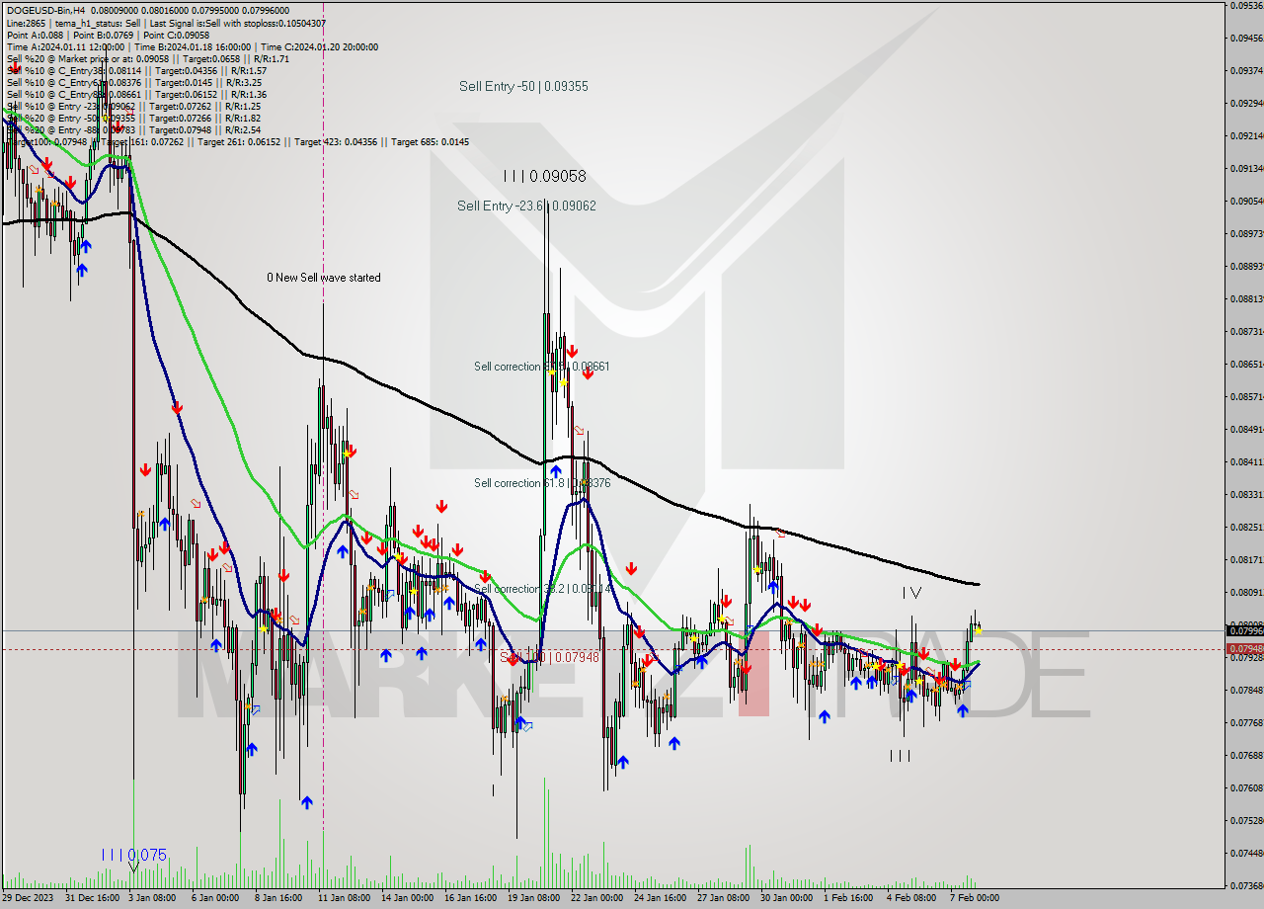Click 0.07768 on the price scale

[1247, 722]
